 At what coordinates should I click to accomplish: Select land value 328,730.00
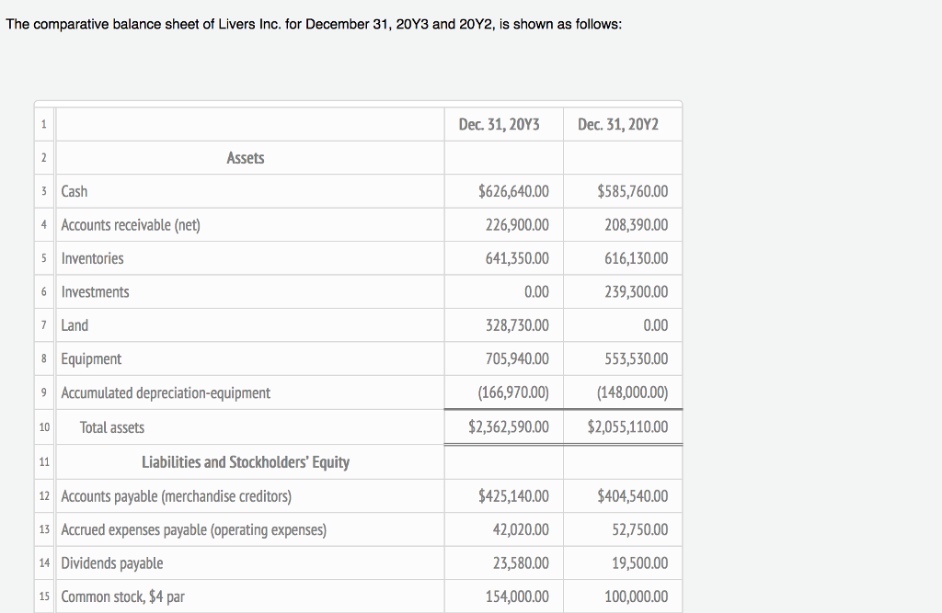pos(517,325)
